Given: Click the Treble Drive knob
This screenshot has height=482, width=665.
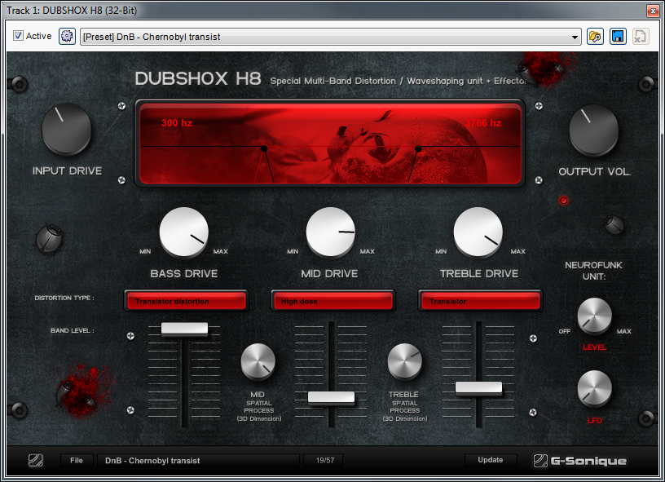Looking at the screenshot, I should [478, 232].
